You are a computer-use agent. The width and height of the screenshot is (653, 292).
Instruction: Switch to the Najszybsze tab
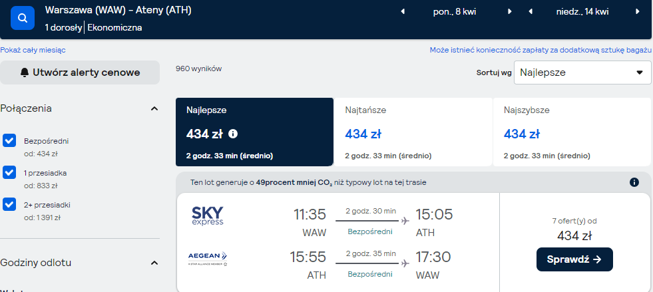(572, 132)
